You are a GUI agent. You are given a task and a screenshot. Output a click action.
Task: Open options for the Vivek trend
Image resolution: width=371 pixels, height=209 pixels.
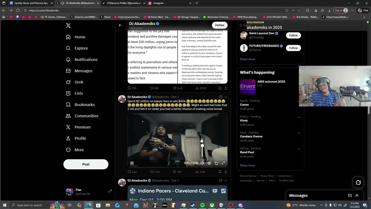tap(299, 118)
